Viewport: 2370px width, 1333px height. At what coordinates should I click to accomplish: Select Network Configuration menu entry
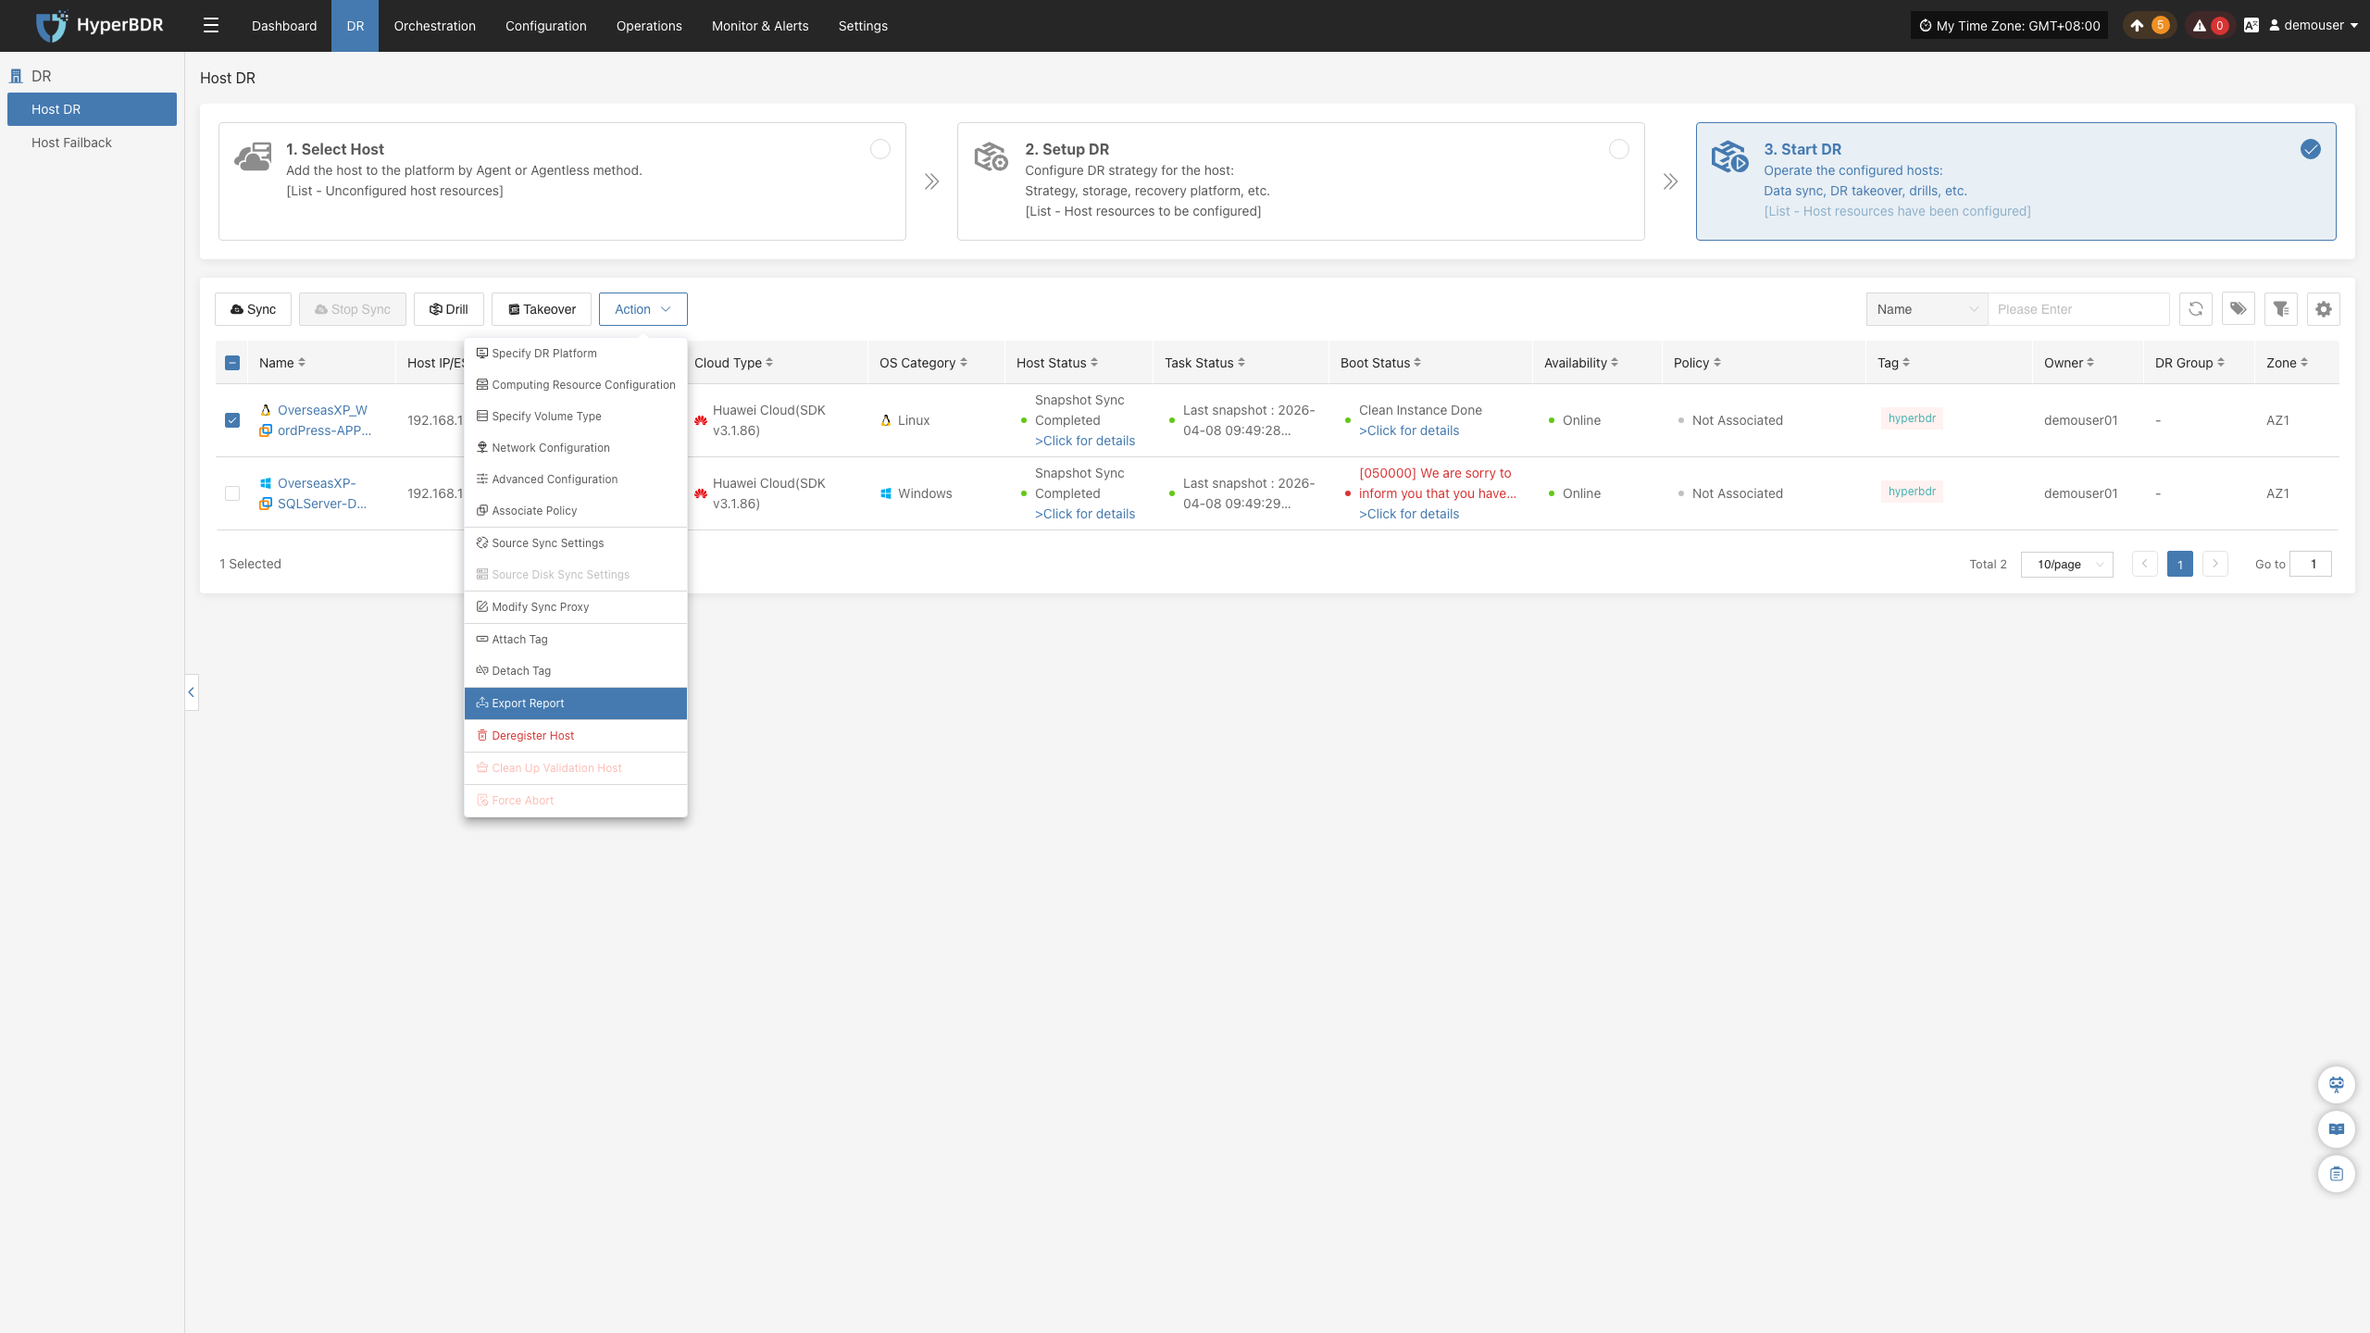click(576, 447)
